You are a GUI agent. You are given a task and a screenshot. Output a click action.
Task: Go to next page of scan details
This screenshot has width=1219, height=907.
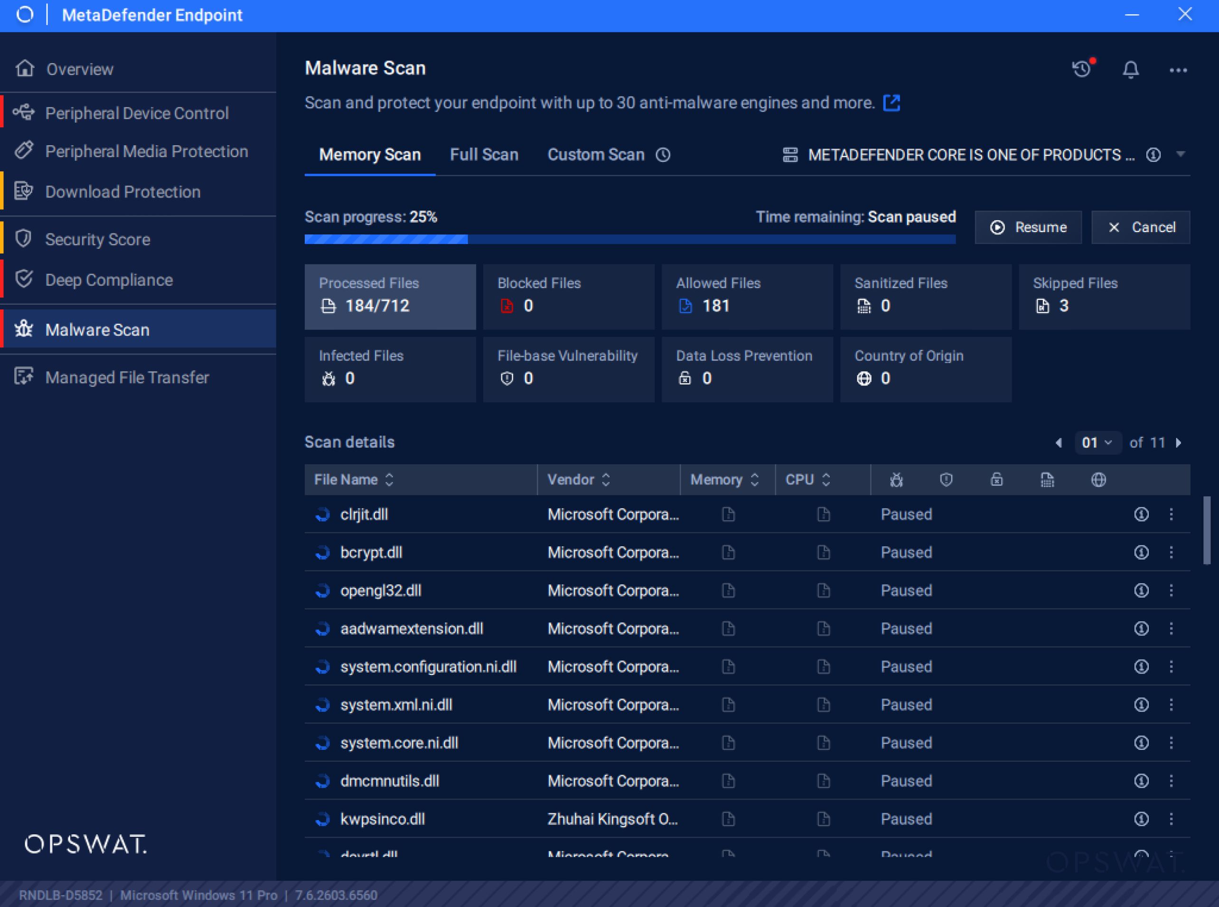click(1179, 442)
